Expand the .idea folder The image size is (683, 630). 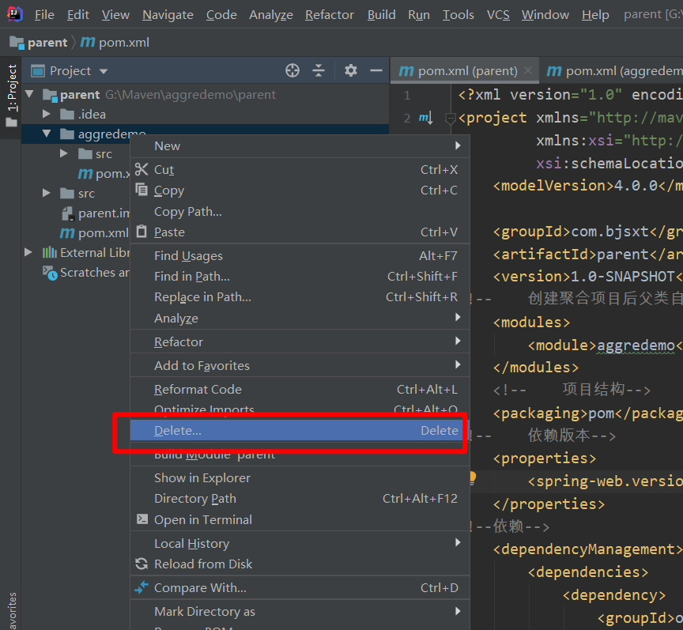point(46,114)
